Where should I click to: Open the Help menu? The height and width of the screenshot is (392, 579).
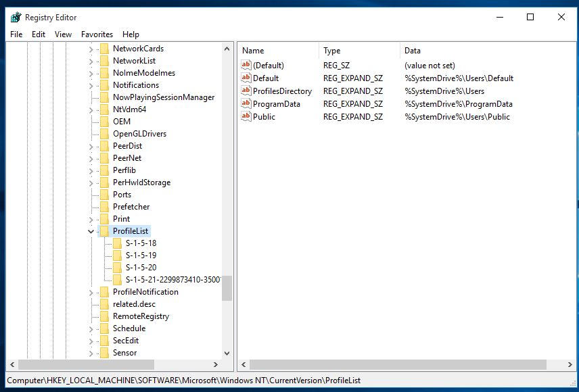(131, 34)
